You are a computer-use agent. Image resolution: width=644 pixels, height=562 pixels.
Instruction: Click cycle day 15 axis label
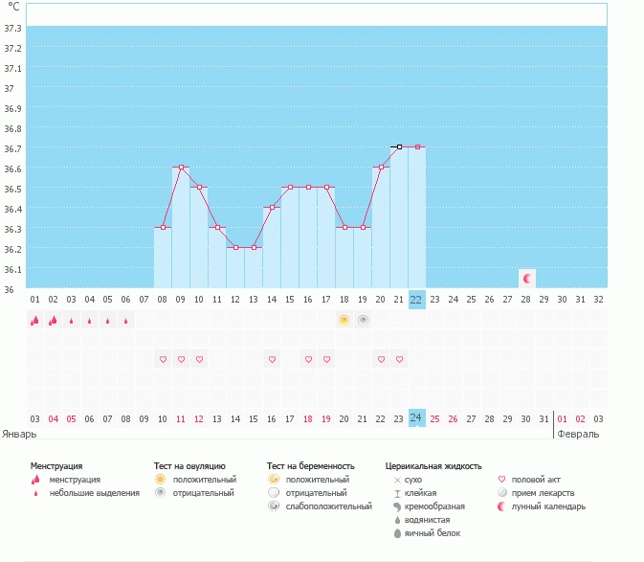290,300
